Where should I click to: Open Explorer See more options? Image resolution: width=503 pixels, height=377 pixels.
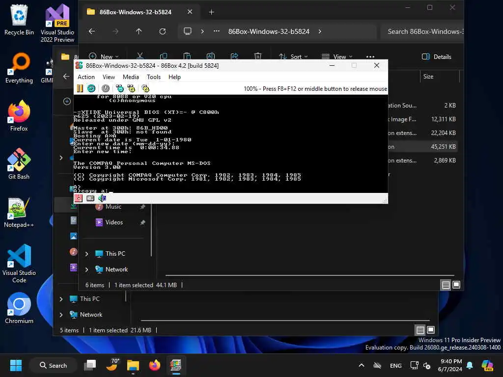pos(370,56)
